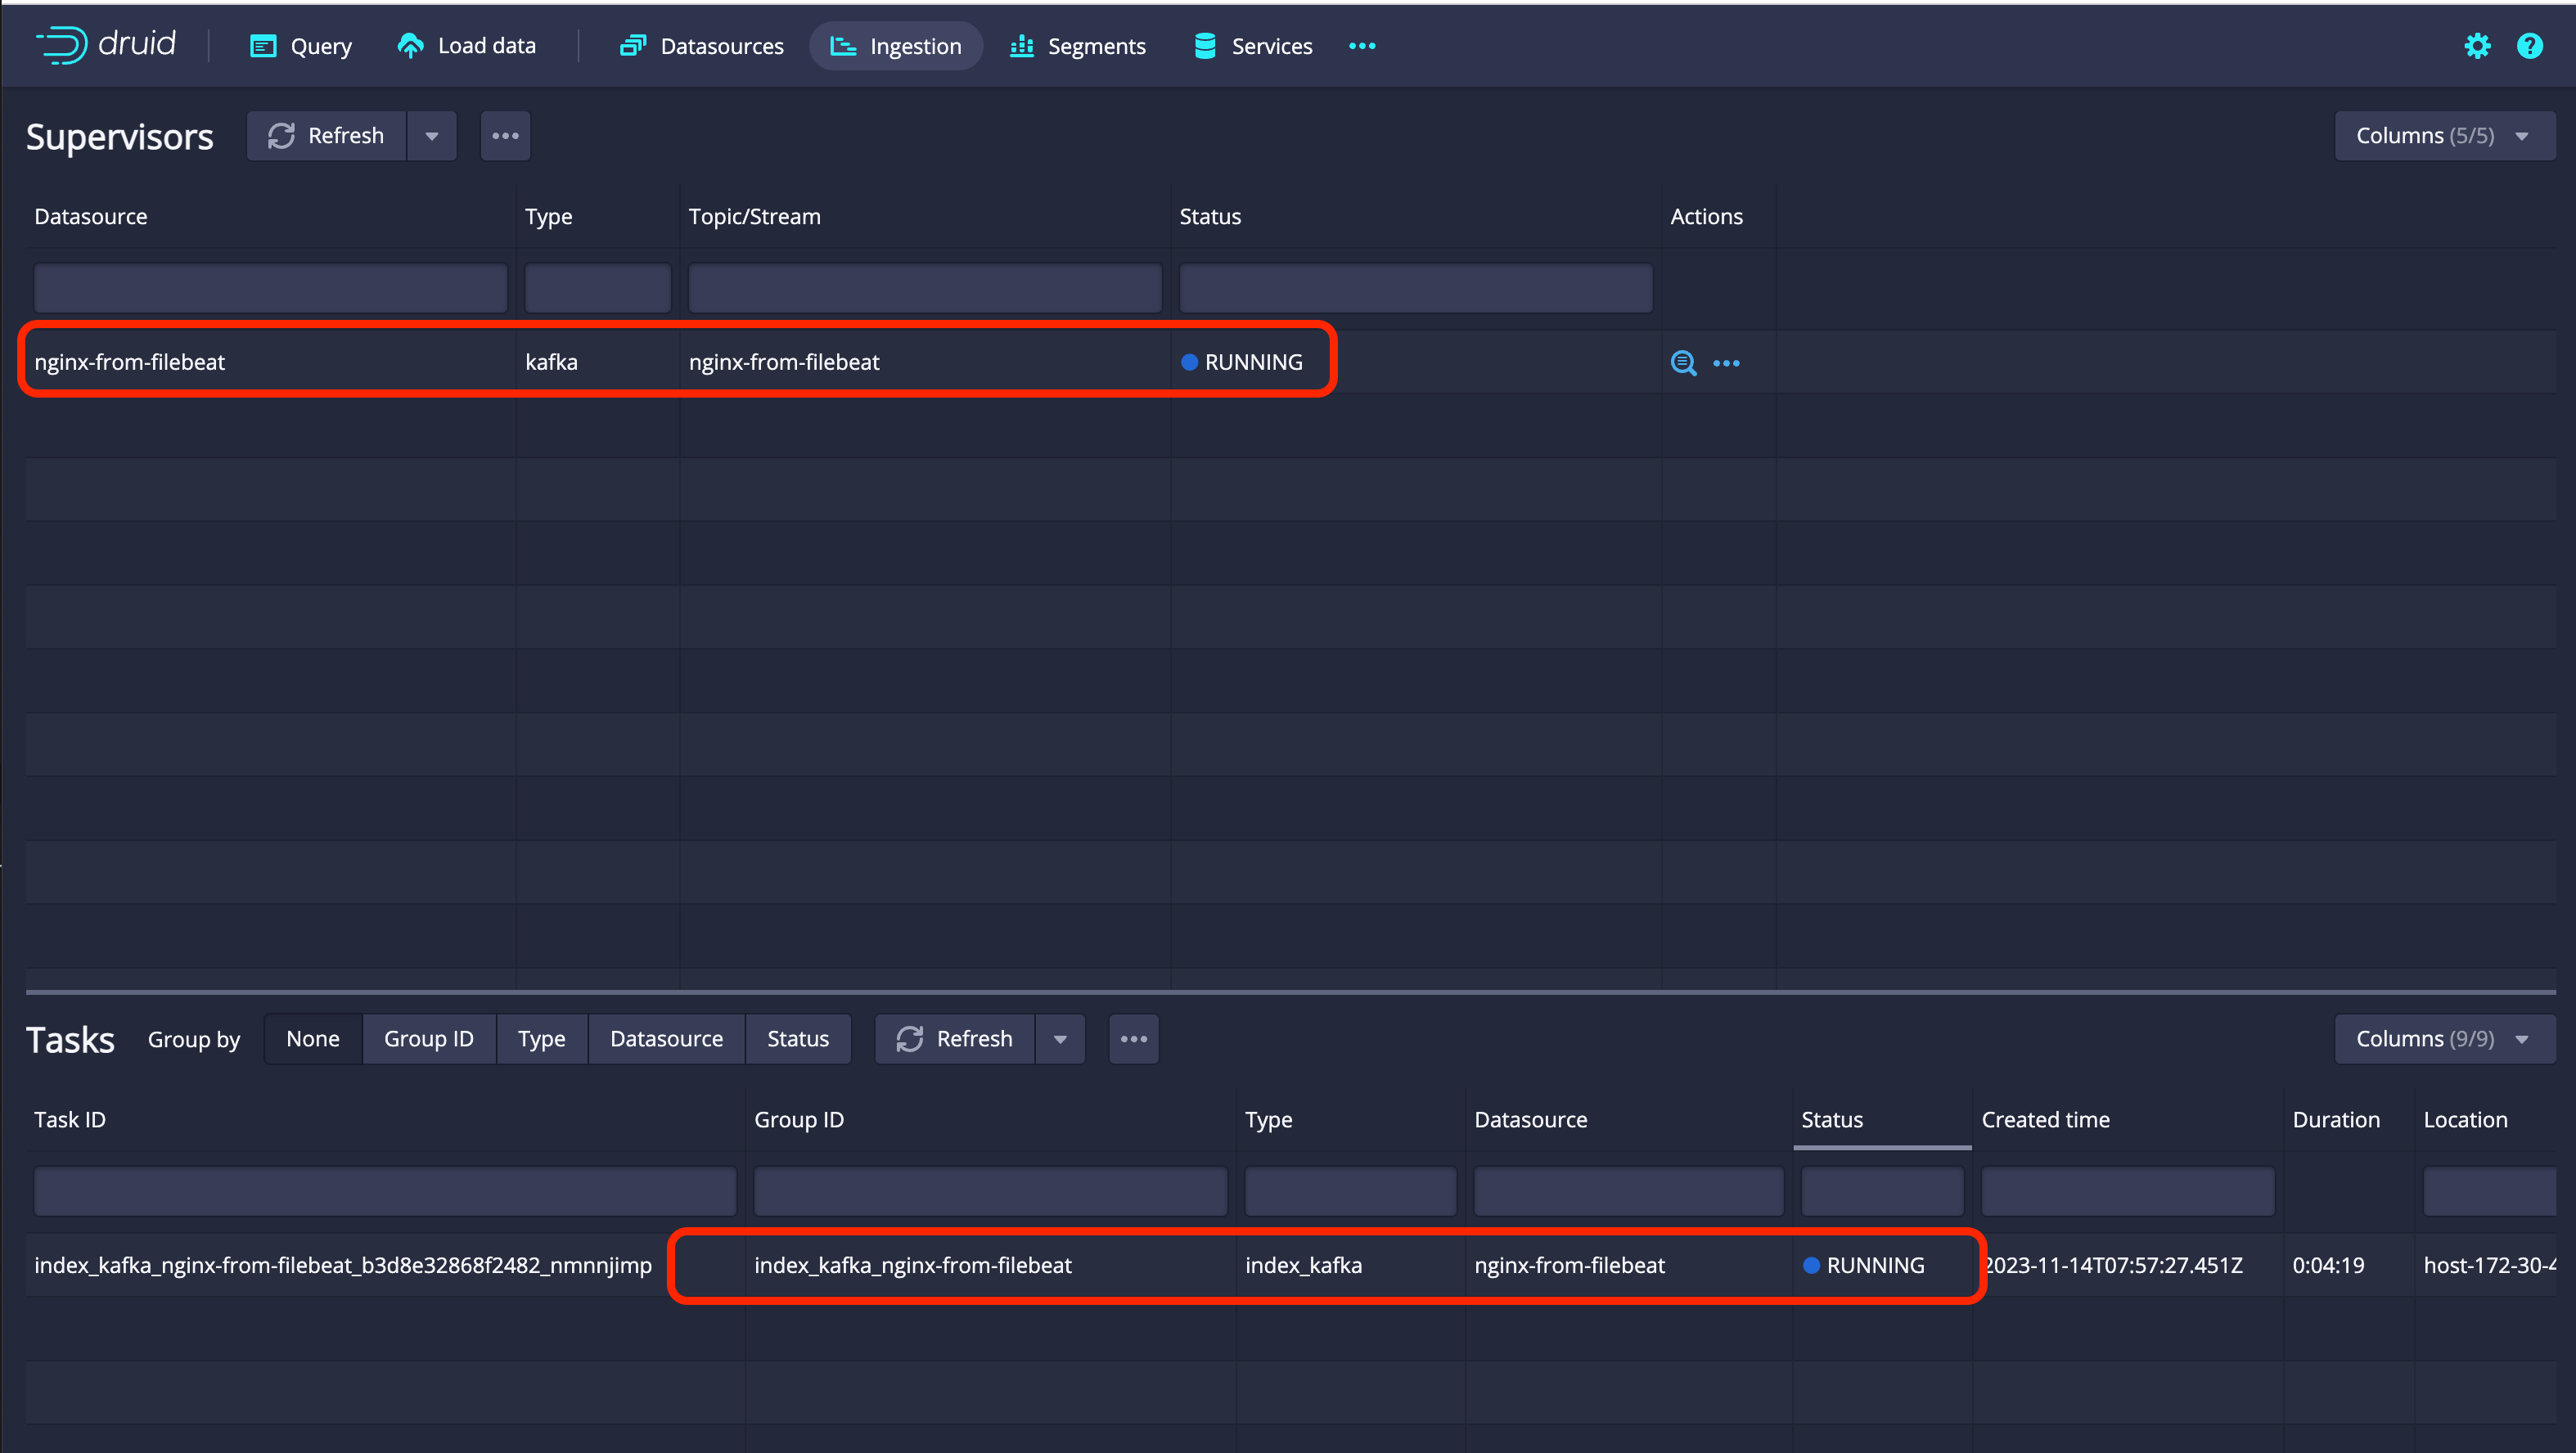Group tasks by Status

798,1039
